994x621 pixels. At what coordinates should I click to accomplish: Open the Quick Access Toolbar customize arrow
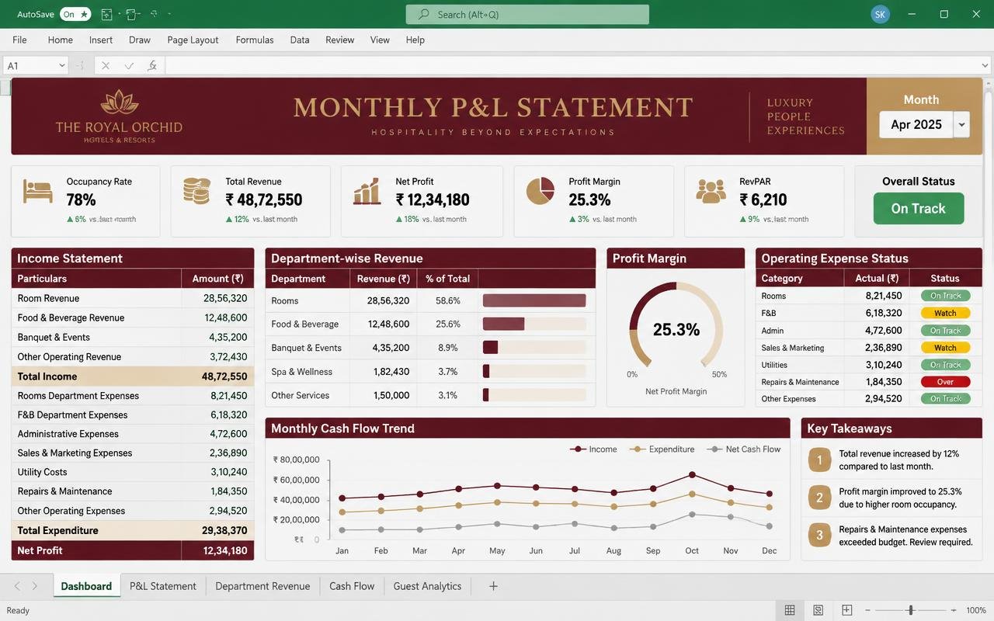(x=169, y=14)
